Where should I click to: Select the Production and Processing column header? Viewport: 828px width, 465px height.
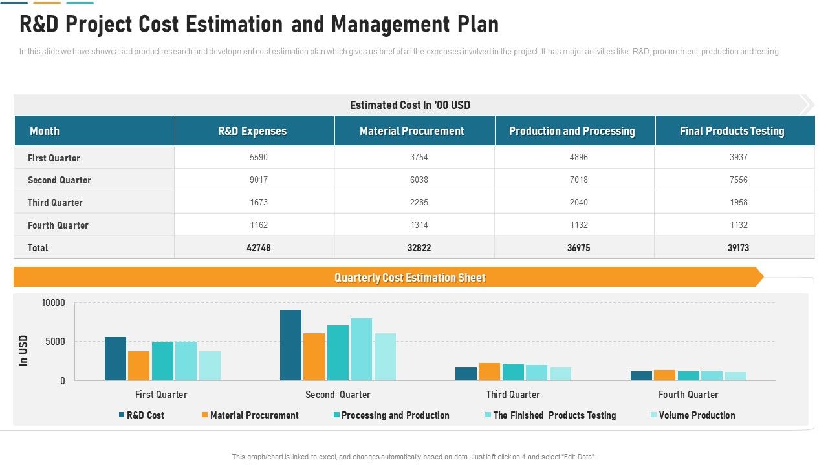point(575,131)
